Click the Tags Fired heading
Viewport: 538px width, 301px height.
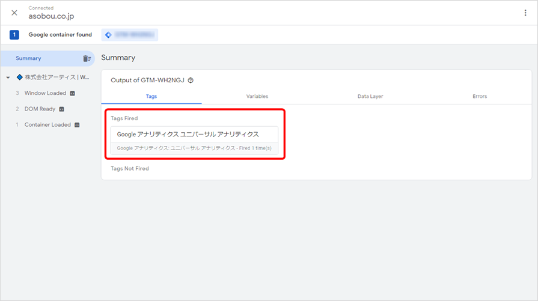(124, 118)
